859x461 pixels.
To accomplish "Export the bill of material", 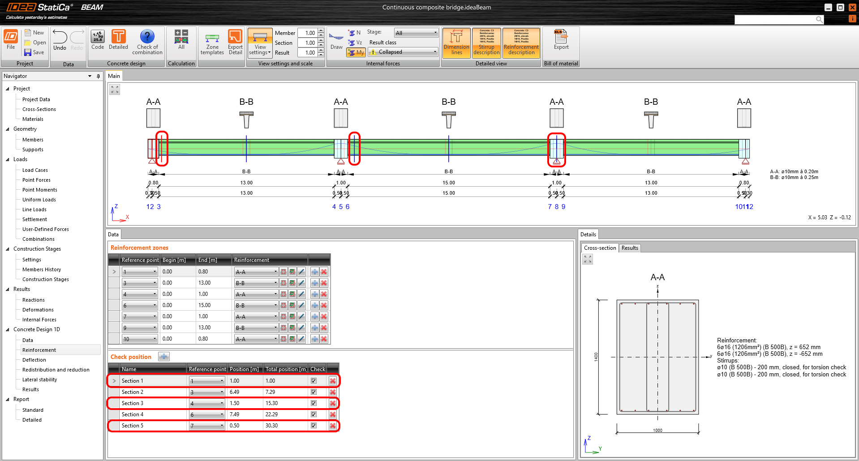I will coord(561,40).
